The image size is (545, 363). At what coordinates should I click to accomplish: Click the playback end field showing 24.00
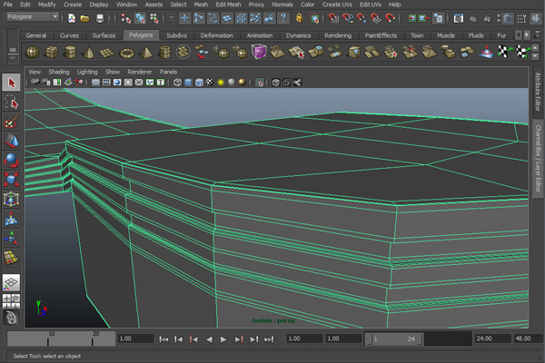tap(492, 338)
